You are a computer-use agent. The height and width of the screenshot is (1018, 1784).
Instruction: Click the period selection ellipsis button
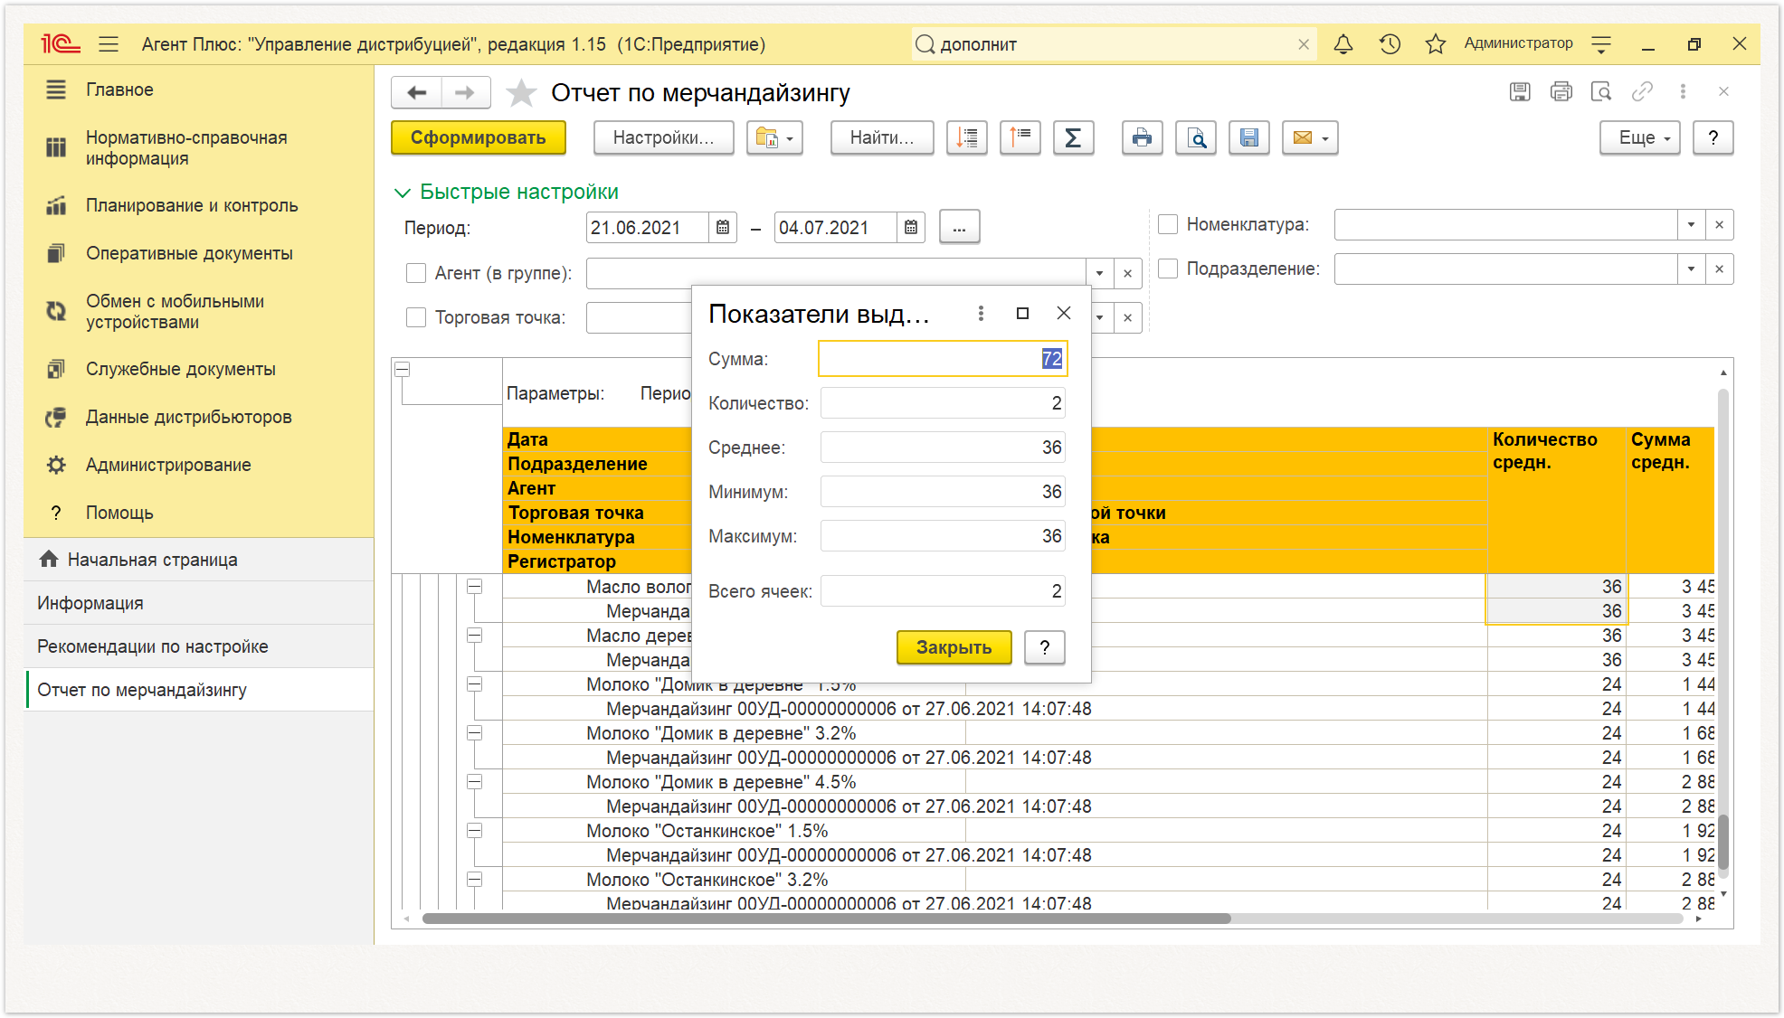pyautogui.click(x=959, y=228)
